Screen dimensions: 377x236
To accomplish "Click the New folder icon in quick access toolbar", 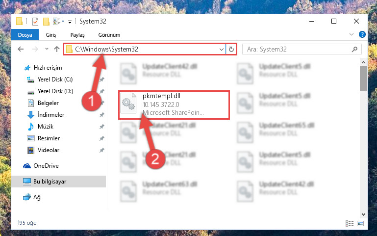I will (46, 22).
